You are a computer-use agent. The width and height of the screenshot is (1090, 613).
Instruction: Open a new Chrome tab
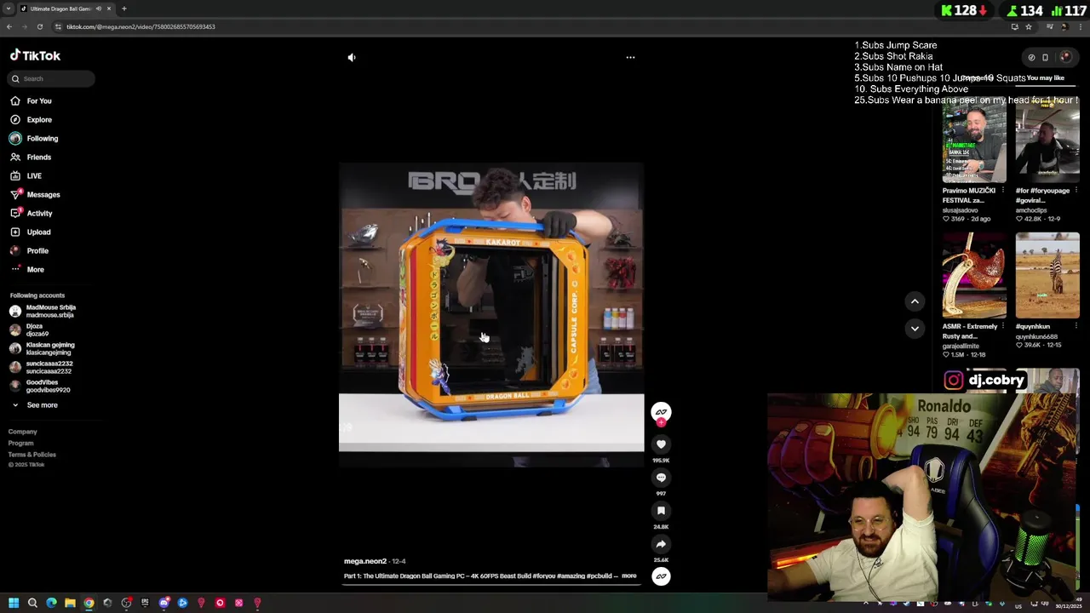coord(124,9)
